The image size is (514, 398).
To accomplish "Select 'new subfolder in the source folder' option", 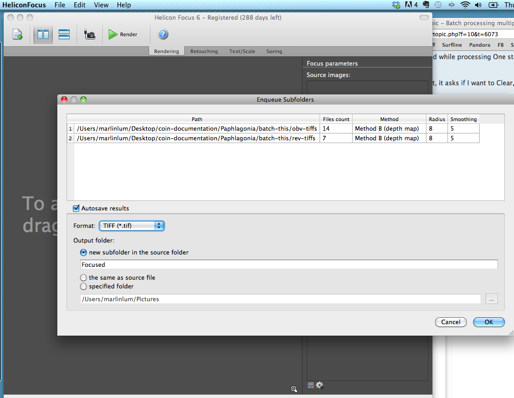I will tap(83, 253).
